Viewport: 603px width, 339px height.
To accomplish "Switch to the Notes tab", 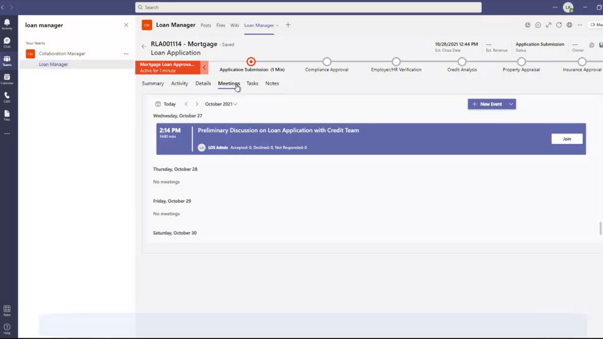I will [272, 83].
